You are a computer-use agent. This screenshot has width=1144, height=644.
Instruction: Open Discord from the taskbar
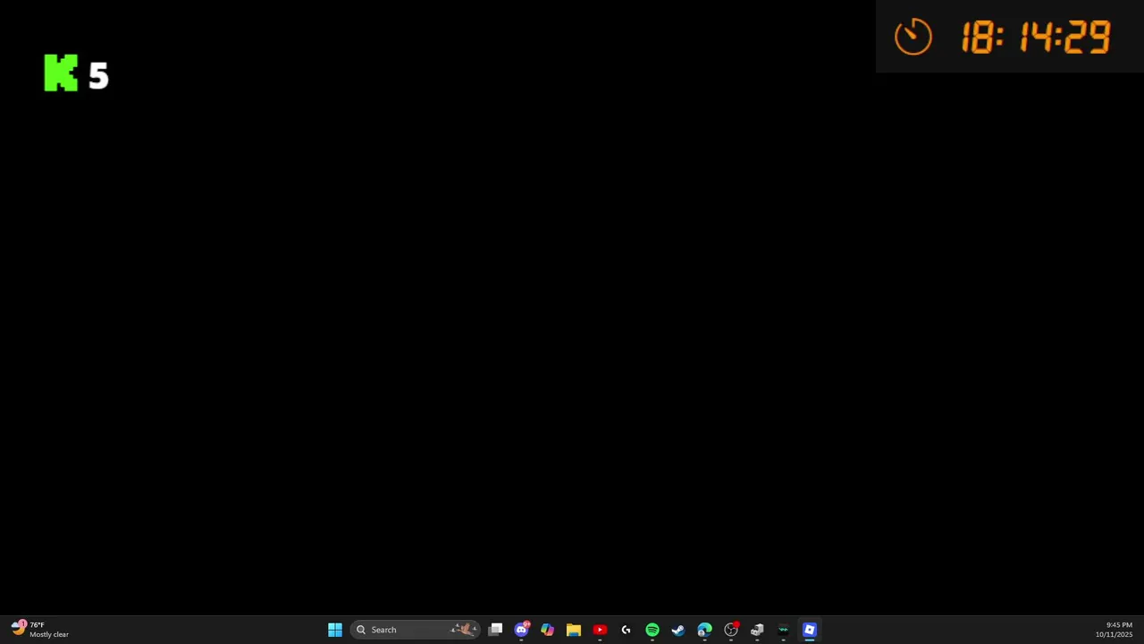522,630
